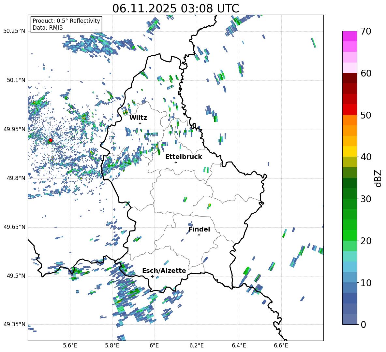Viewport: 386px width, 352px height.
Task: Click the 60 value on the colorbar
Action: click(366, 73)
